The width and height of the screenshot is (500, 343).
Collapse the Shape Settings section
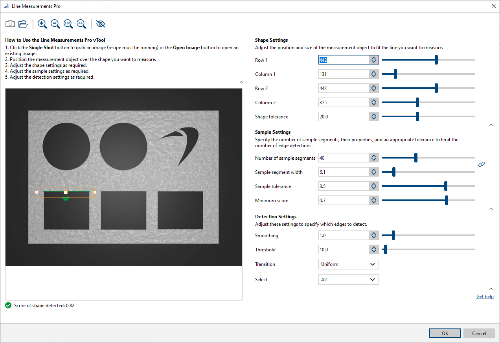coord(491,125)
